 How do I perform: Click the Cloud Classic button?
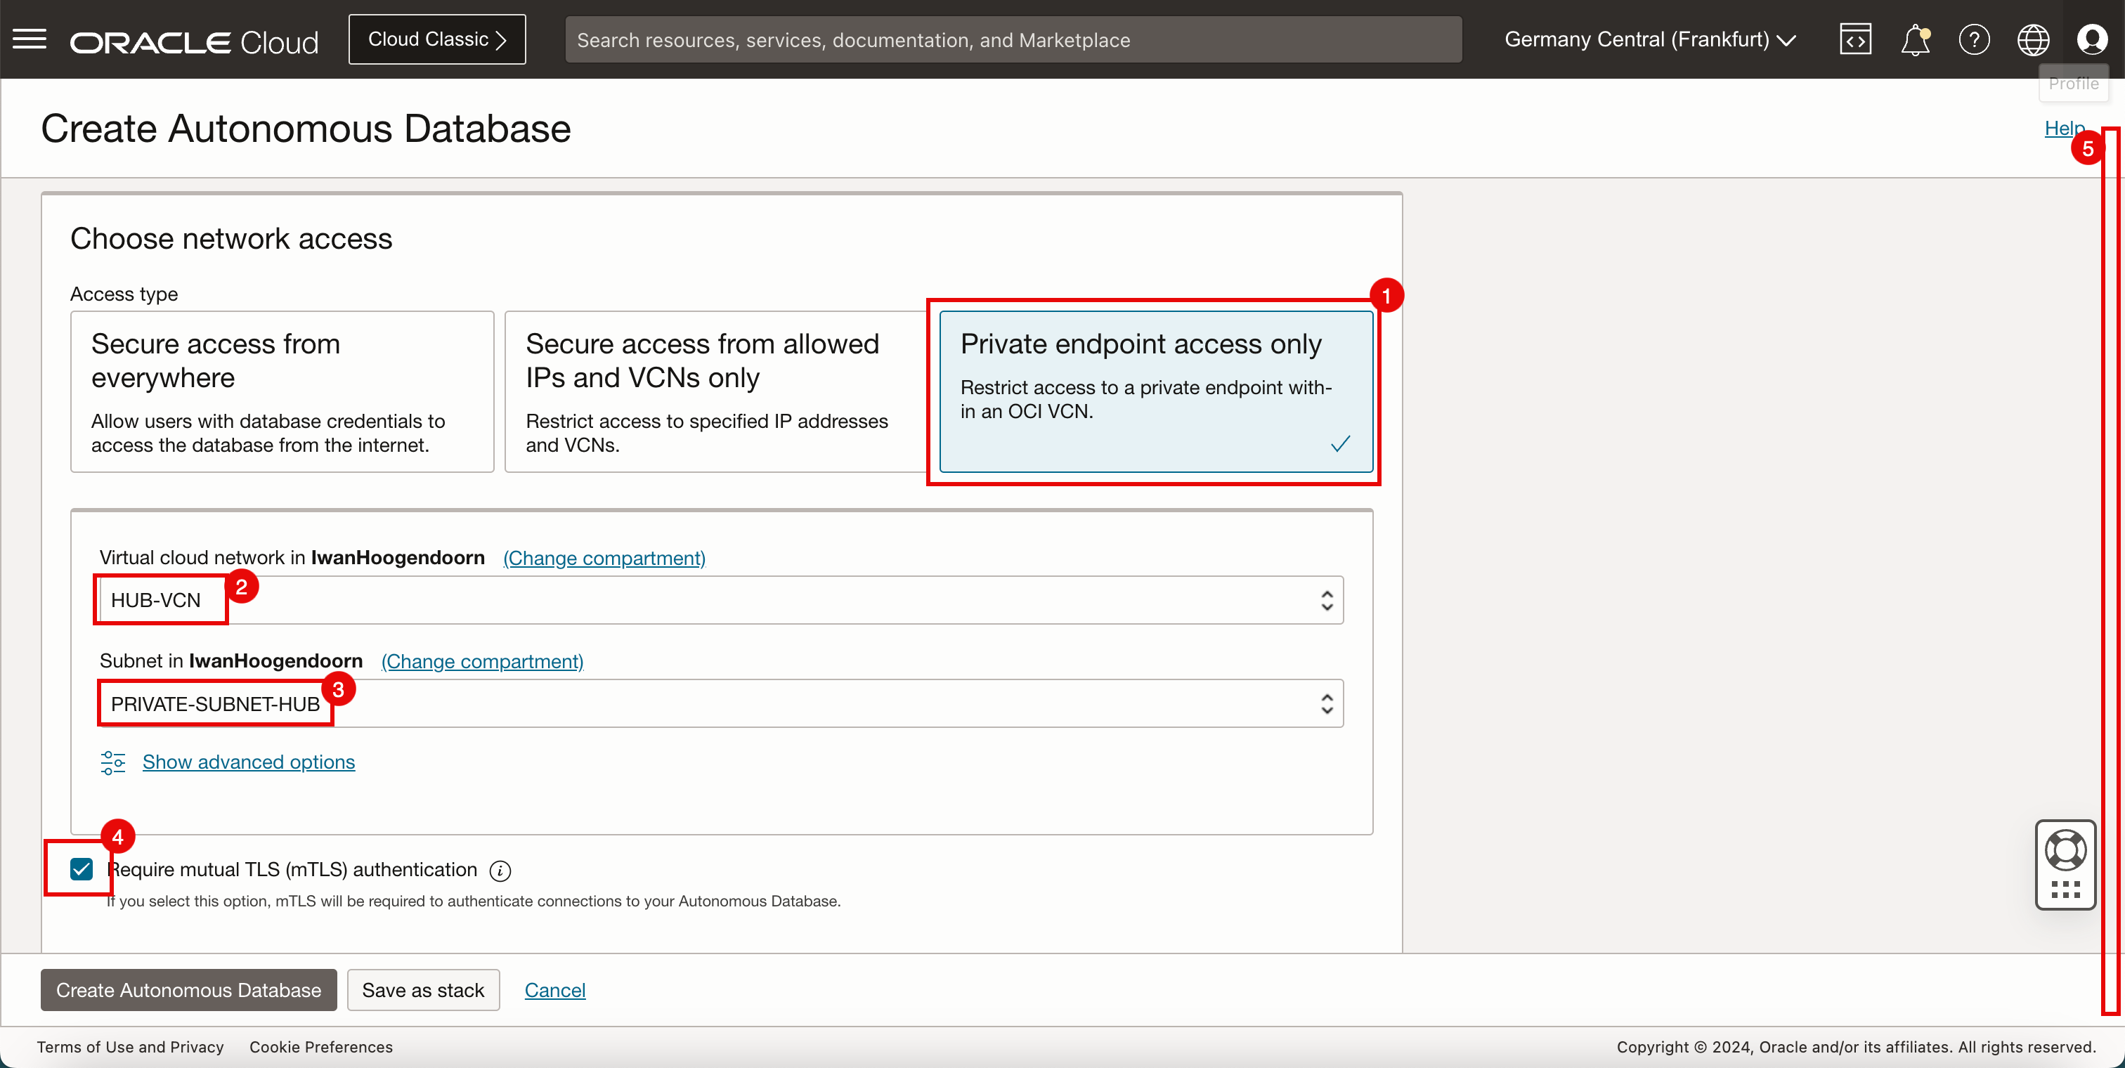436,39
